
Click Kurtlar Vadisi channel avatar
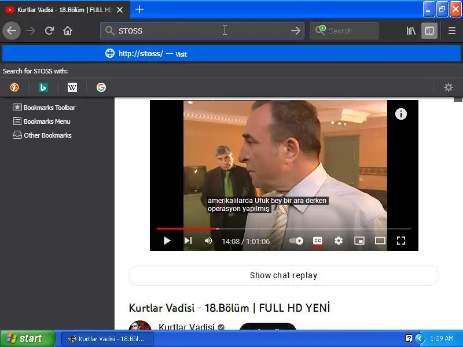pos(140,325)
